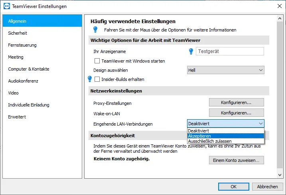This screenshot has height=195, width=286.
Task: Click the lightbulb hint icon beside the mouse-over info text
Action: click(95, 30)
